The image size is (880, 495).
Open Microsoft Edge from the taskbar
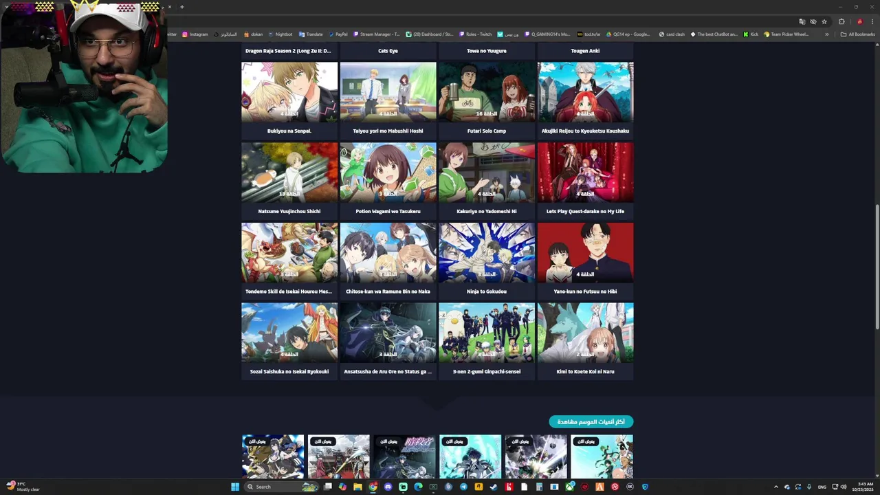tap(418, 487)
